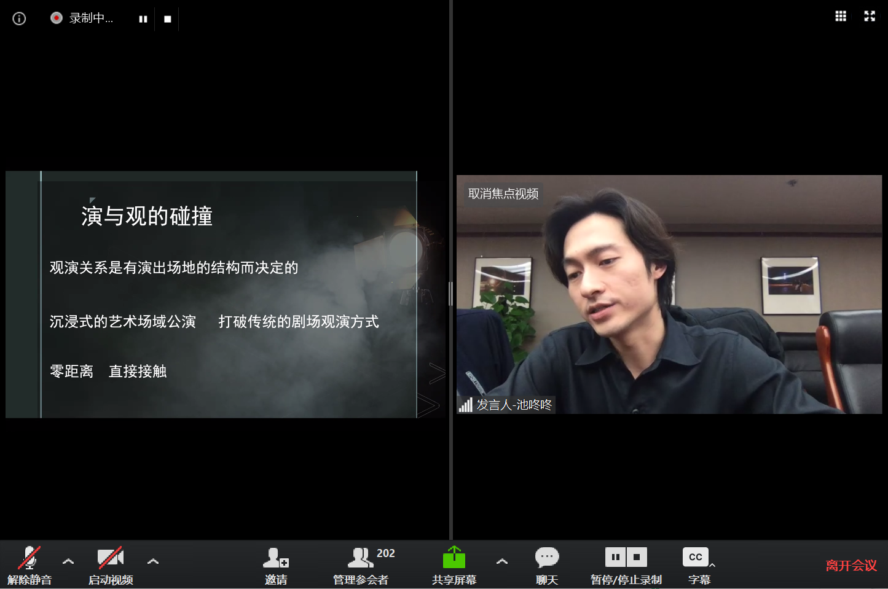Click the red recording indicator dot
The height and width of the screenshot is (589, 888).
57,18
